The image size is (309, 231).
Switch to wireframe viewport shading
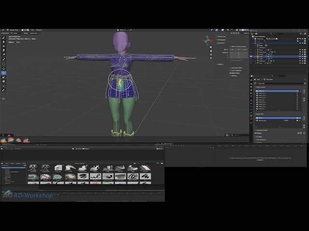pos(240,30)
